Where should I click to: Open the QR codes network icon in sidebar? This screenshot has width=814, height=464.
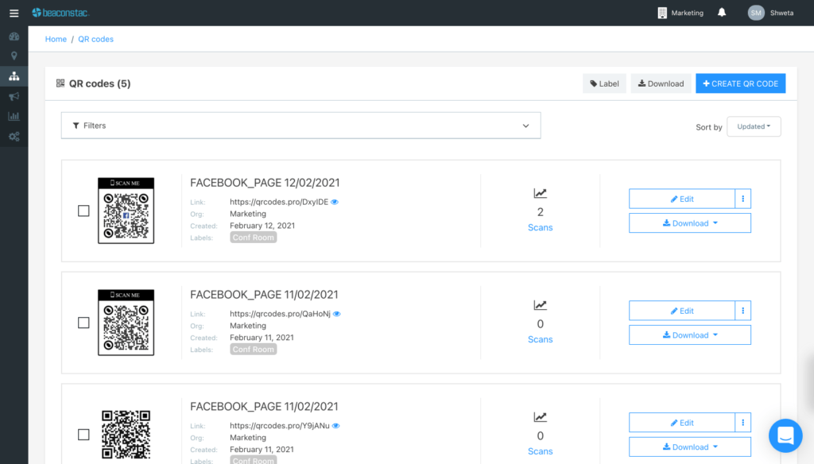(x=14, y=76)
